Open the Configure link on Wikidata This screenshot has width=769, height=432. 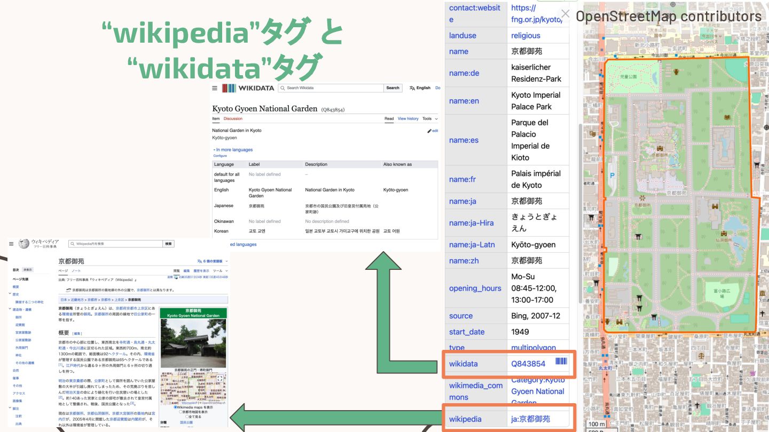pos(220,156)
